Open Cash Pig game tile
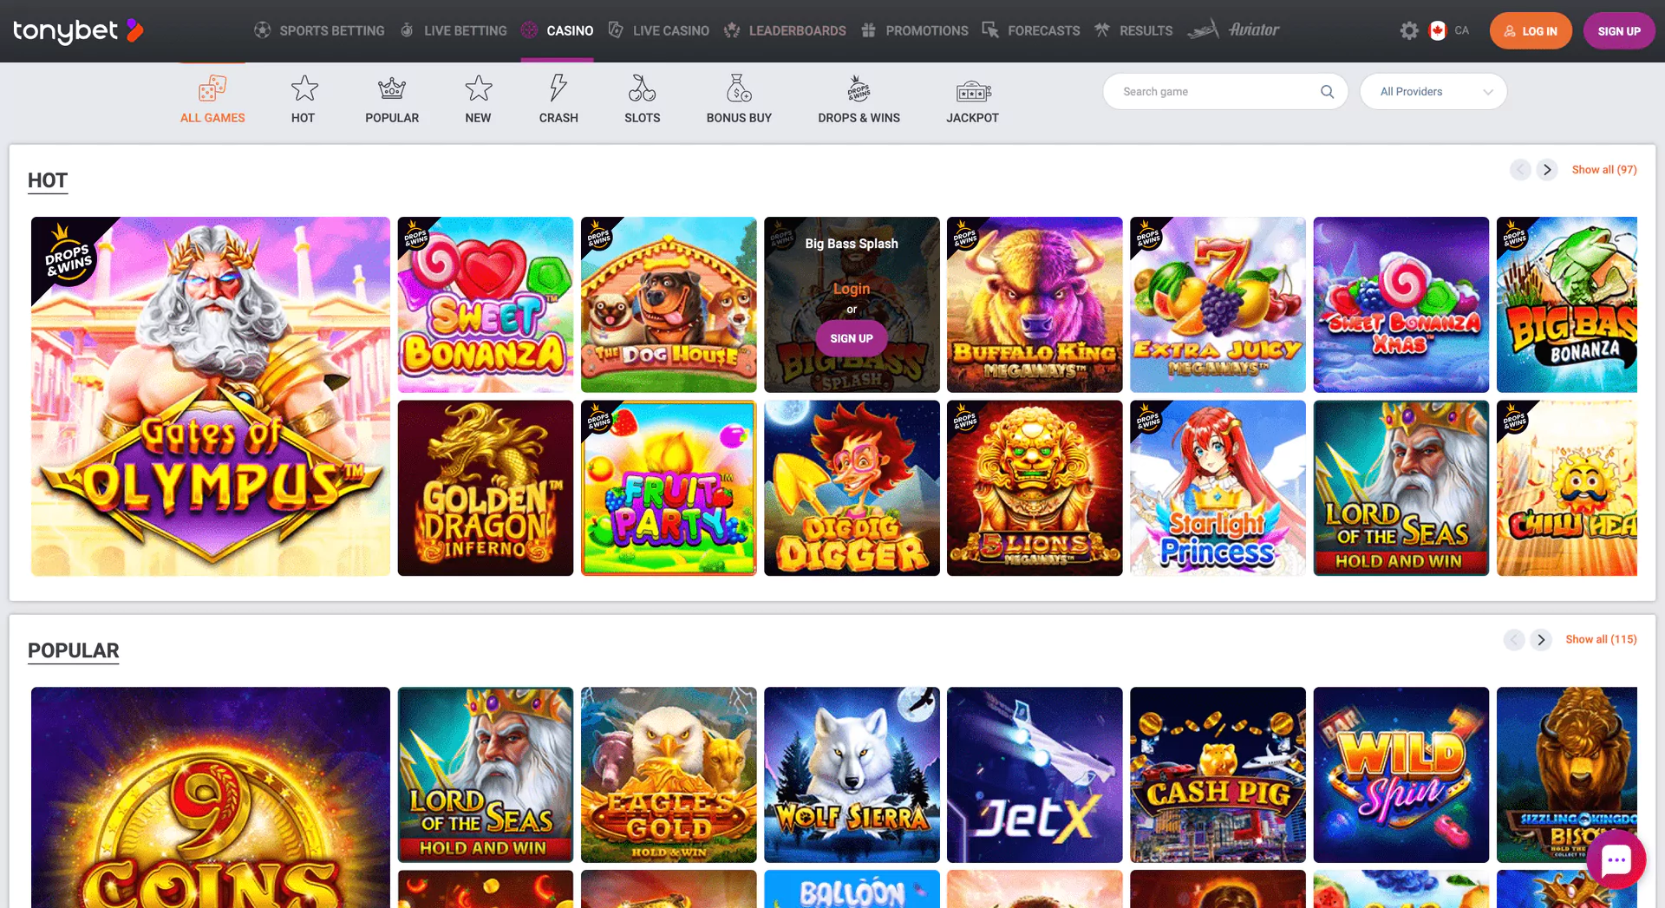 [x=1218, y=774]
